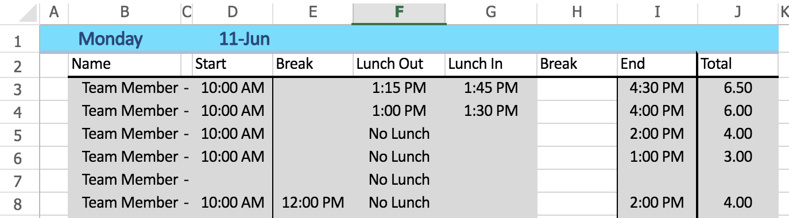Select the Total header cell
This screenshot has width=789, height=218.
click(x=738, y=64)
